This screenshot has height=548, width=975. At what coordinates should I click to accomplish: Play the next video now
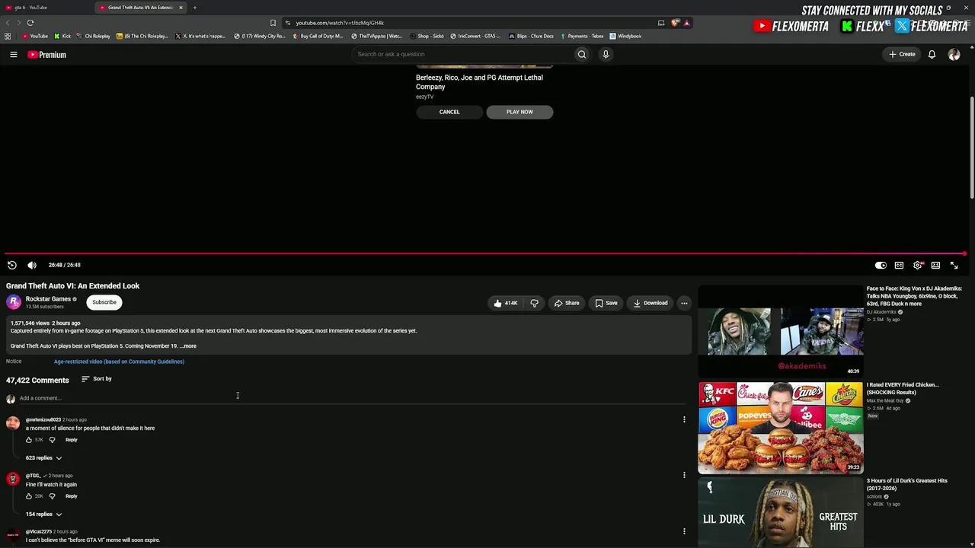pos(519,112)
